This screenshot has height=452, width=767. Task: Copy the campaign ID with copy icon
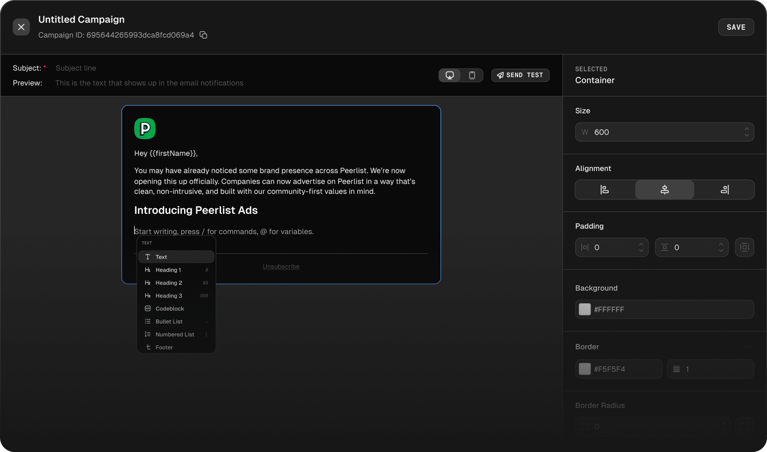[204, 35]
